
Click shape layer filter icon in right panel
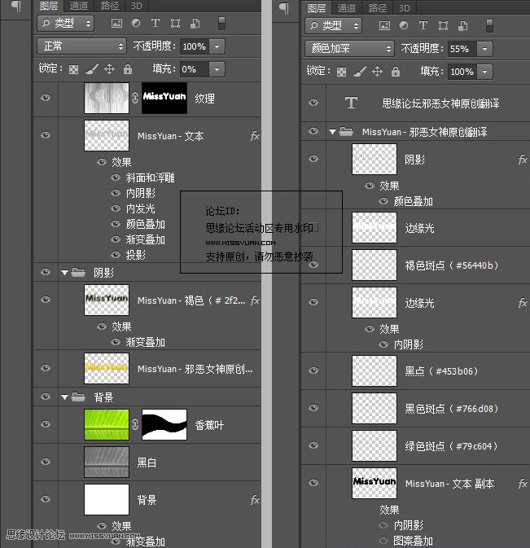point(443,25)
